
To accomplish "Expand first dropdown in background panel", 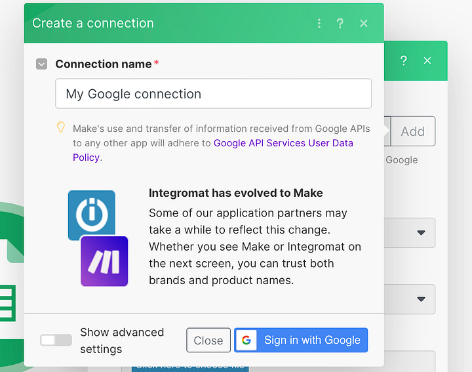I will pyautogui.click(x=421, y=232).
